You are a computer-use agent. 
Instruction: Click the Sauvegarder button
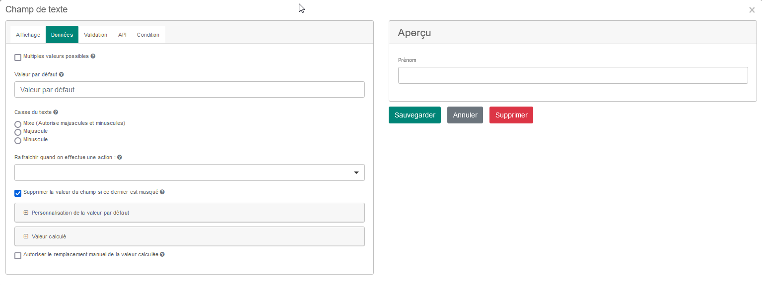[x=415, y=115]
